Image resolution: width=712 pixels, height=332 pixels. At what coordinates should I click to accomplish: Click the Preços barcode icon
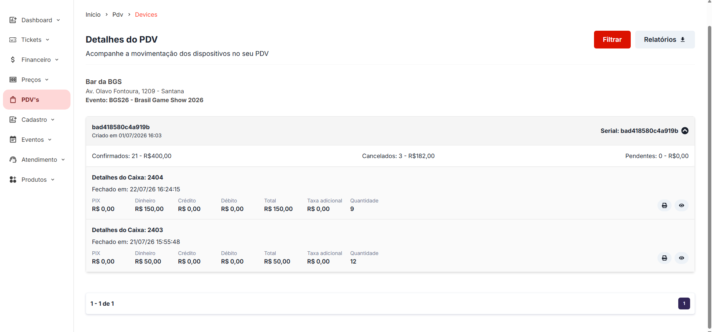tap(13, 80)
